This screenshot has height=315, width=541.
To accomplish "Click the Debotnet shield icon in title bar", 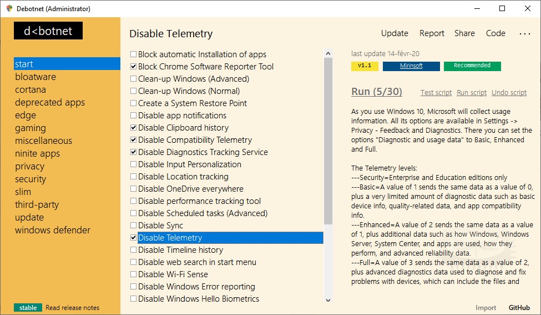I will click(9, 8).
